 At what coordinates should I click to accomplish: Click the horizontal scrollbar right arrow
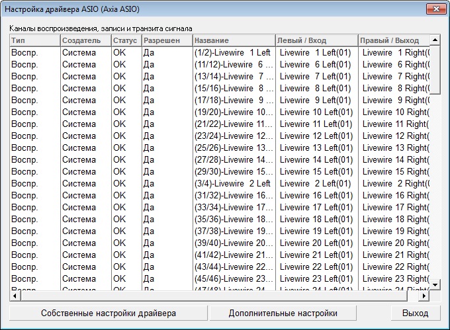424,296
